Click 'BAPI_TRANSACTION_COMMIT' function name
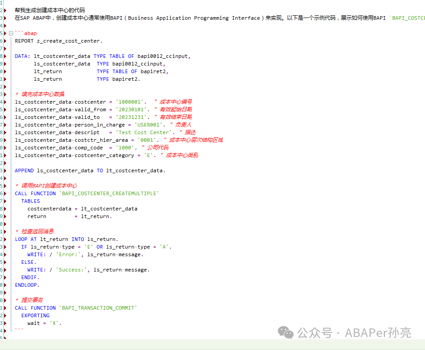The width and height of the screenshot is (425, 350). click(98, 308)
